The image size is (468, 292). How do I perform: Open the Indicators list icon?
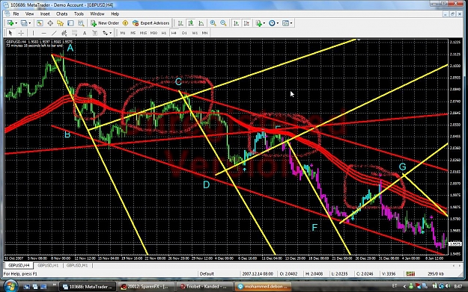tap(258, 23)
